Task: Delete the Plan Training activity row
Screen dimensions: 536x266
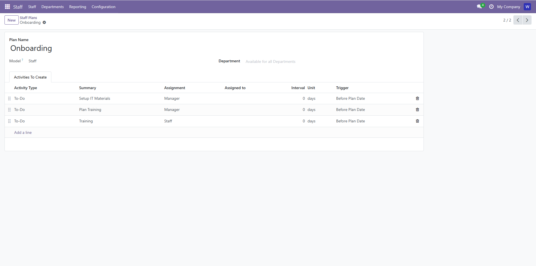Action: pyautogui.click(x=417, y=110)
